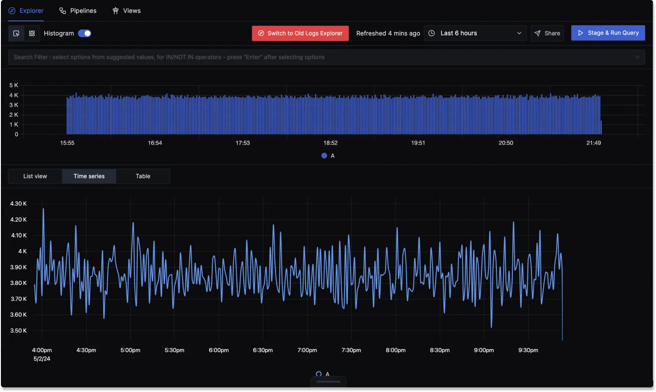This screenshot has height=392, width=656.
Task: Click the 5:30pm time axis label
Action: (x=174, y=351)
